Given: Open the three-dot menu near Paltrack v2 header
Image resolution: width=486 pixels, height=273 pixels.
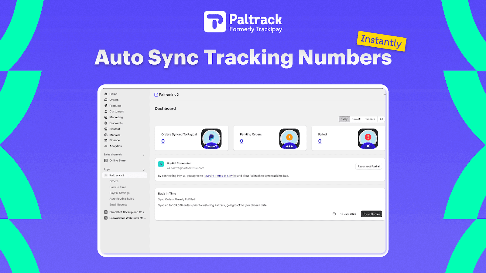Looking at the screenshot, I should [x=384, y=95].
